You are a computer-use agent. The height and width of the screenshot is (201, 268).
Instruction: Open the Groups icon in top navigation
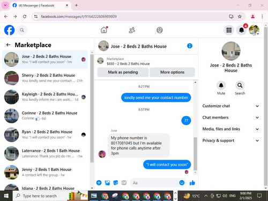point(160,30)
